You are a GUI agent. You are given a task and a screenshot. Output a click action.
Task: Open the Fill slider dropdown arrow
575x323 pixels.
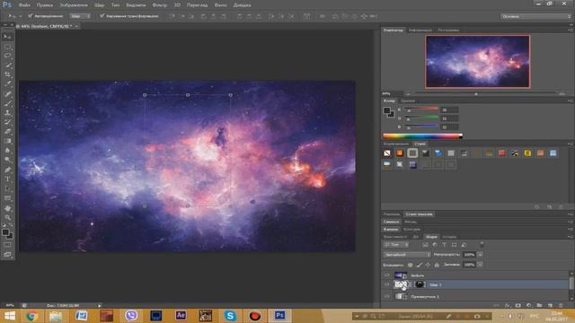[480, 265]
